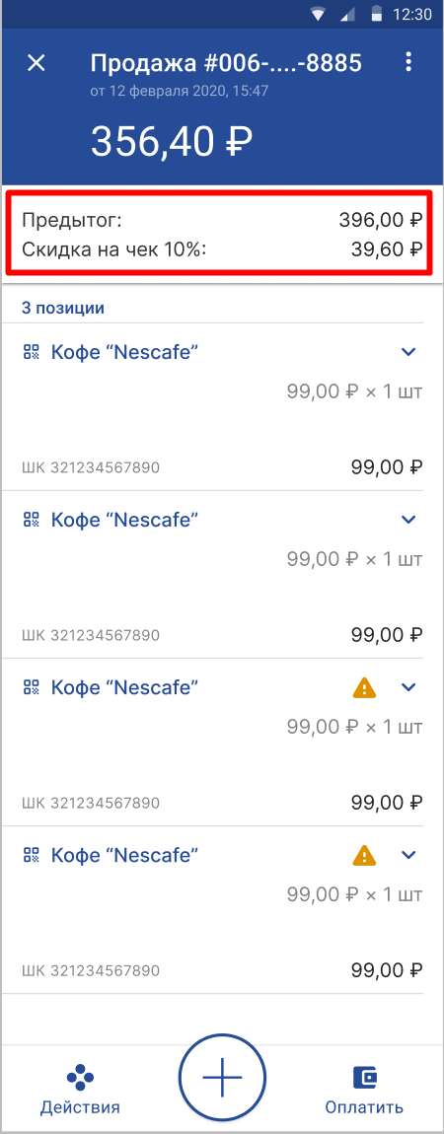Image resolution: width=444 pixels, height=1134 pixels.
Task: Tap the QR code icon of third Nescafe item
Action: click(x=32, y=687)
